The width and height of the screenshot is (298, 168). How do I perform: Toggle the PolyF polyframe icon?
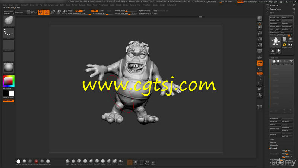pos(260,107)
